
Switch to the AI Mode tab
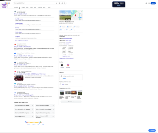16,7
